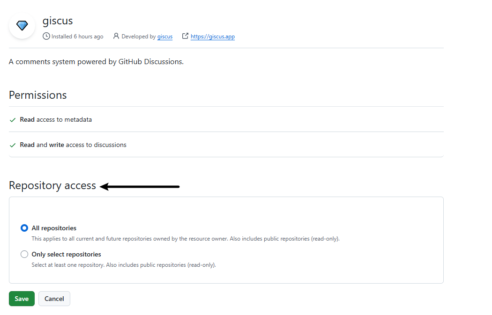
Task: Click the external link icon before giscus.app URL
Action: pyautogui.click(x=185, y=36)
